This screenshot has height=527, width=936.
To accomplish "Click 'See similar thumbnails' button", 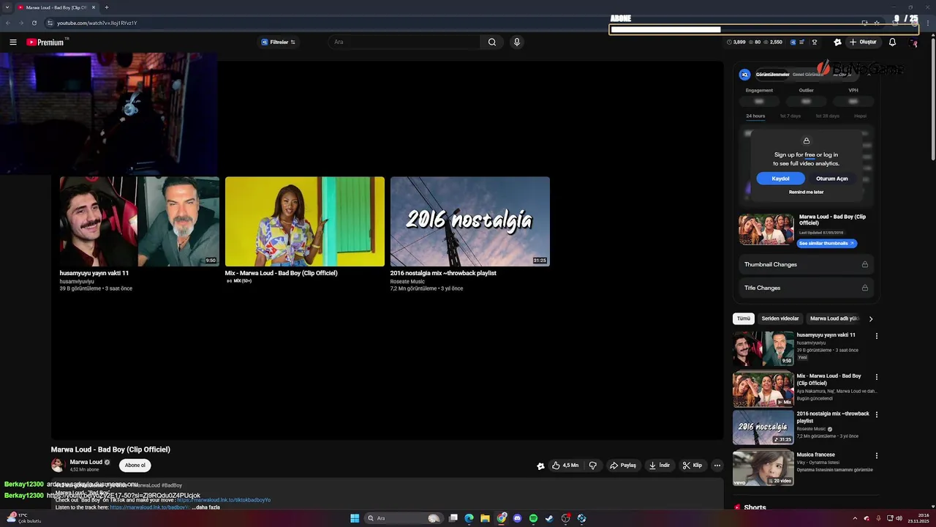I will pyautogui.click(x=826, y=243).
